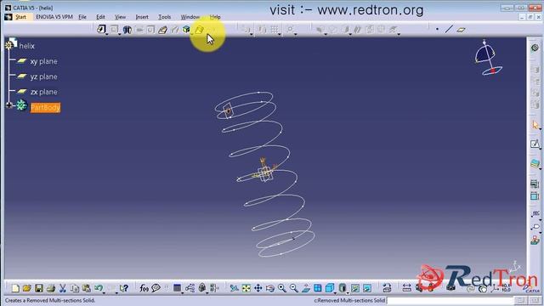Open the undo history dropdown arrow
The width and height of the screenshot is (544, 306).
click(104, 293)
